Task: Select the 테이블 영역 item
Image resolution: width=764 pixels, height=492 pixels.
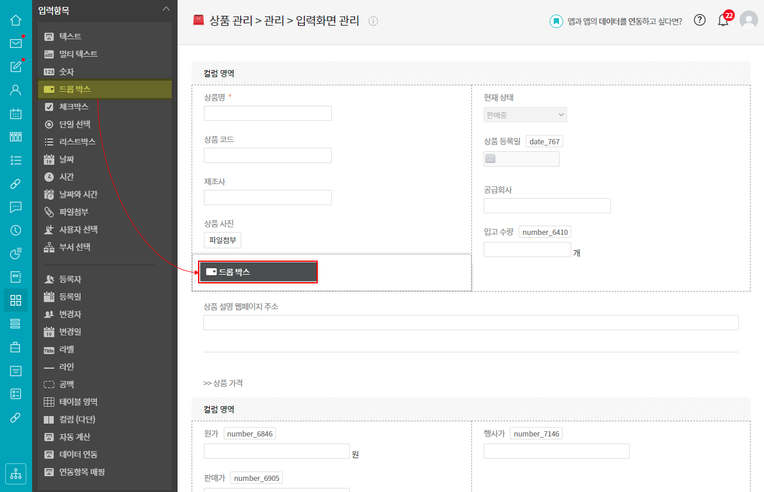Action: pyautogui.click(x=78, y=402)
